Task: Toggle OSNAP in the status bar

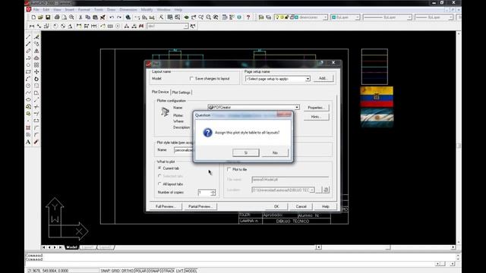Action: coord(153,271)
